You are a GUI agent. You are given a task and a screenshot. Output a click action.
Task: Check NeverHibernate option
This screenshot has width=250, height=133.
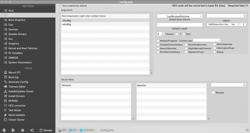(x=158, y=48)
